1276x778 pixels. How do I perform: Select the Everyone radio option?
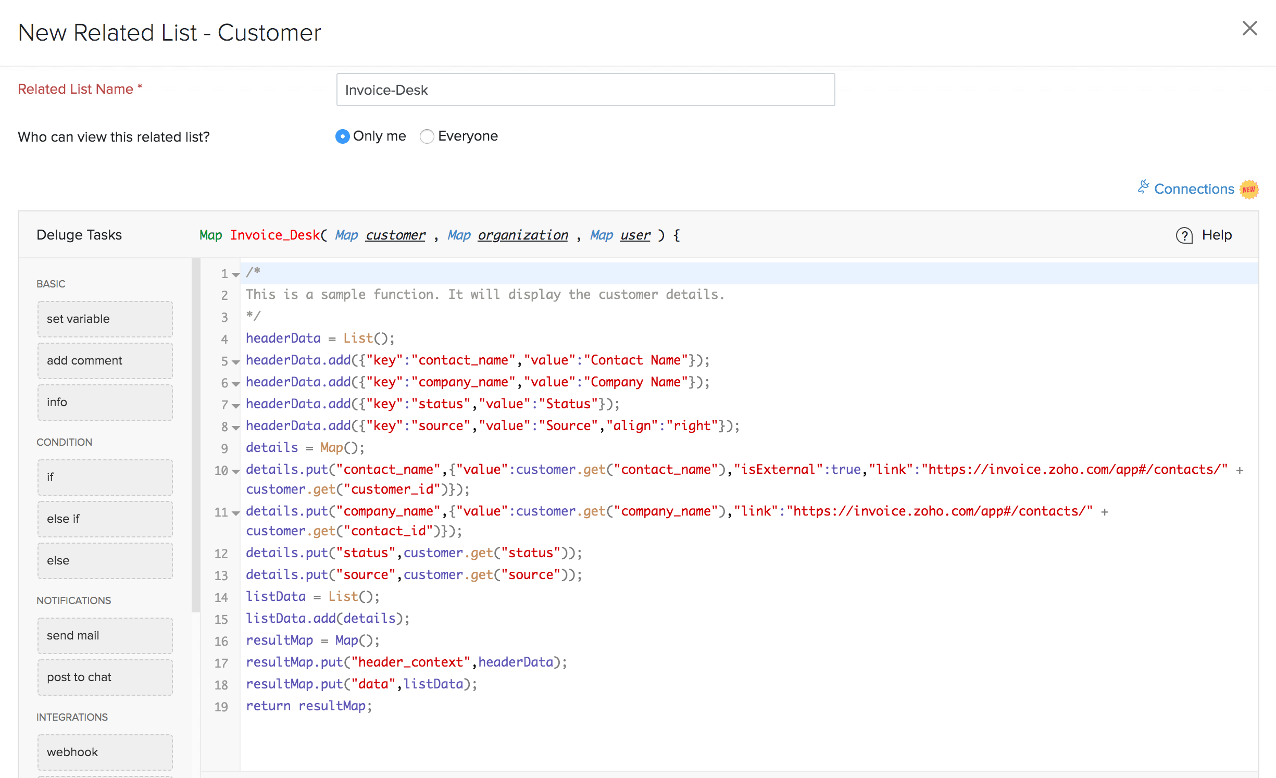(427, 136)
